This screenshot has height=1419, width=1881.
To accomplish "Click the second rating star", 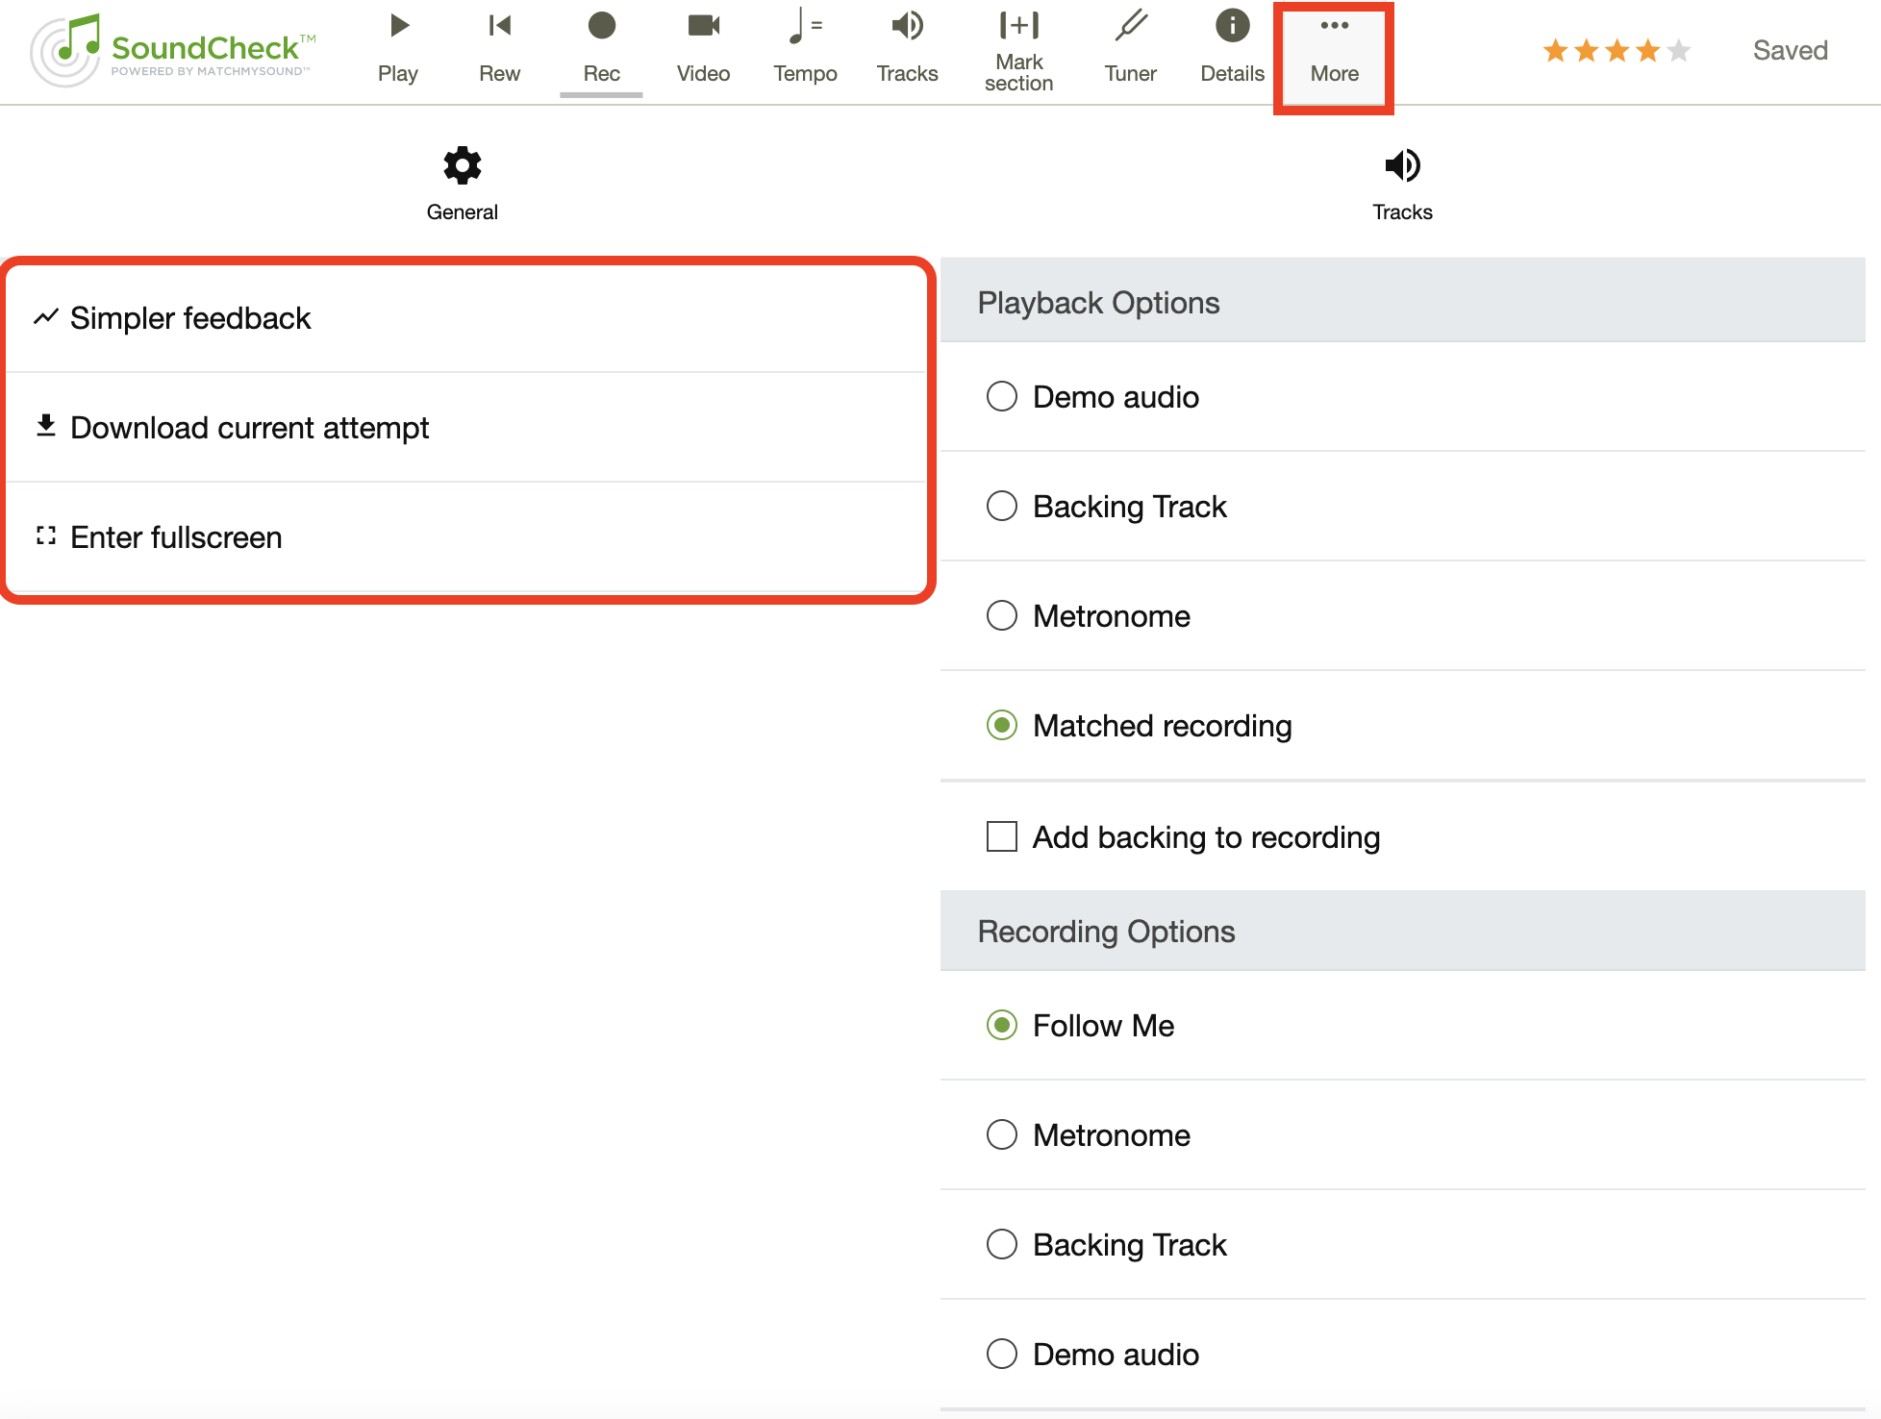I will (1587, 50).
